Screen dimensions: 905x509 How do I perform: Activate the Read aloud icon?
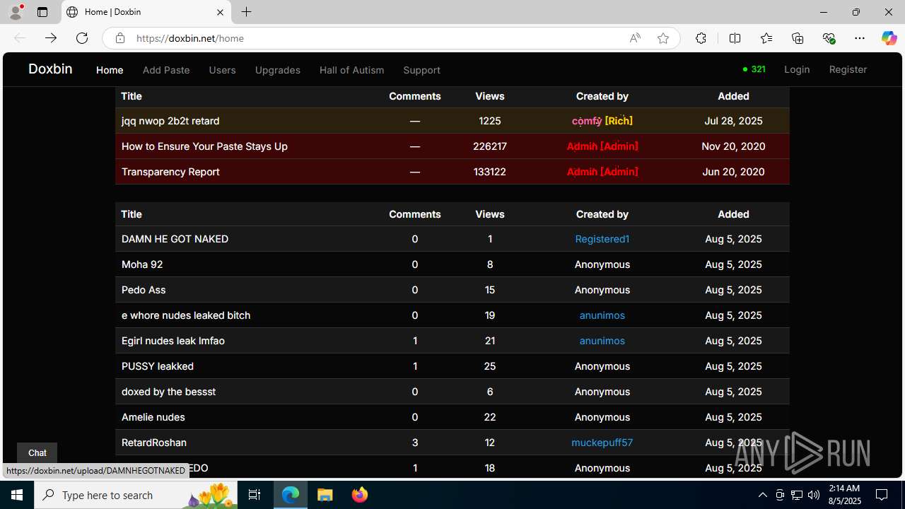pyautogui.click(x=635, y=38)
